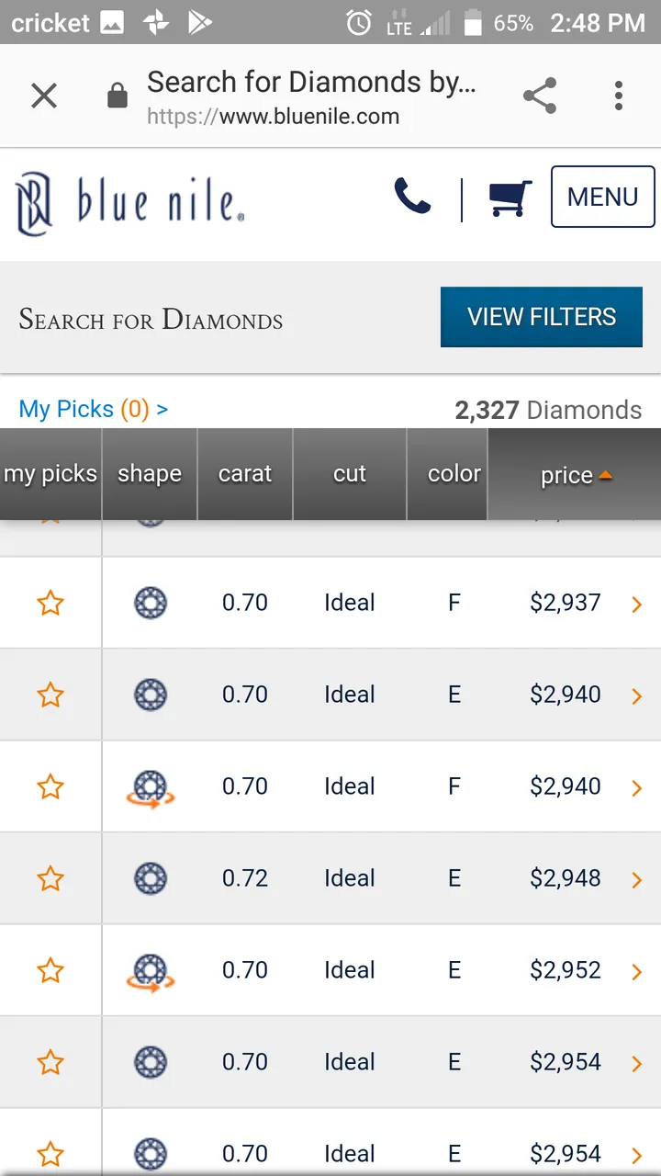Close the browser tab with X icon
This screenshot has height=1176, width=661.
click(44, 96)
